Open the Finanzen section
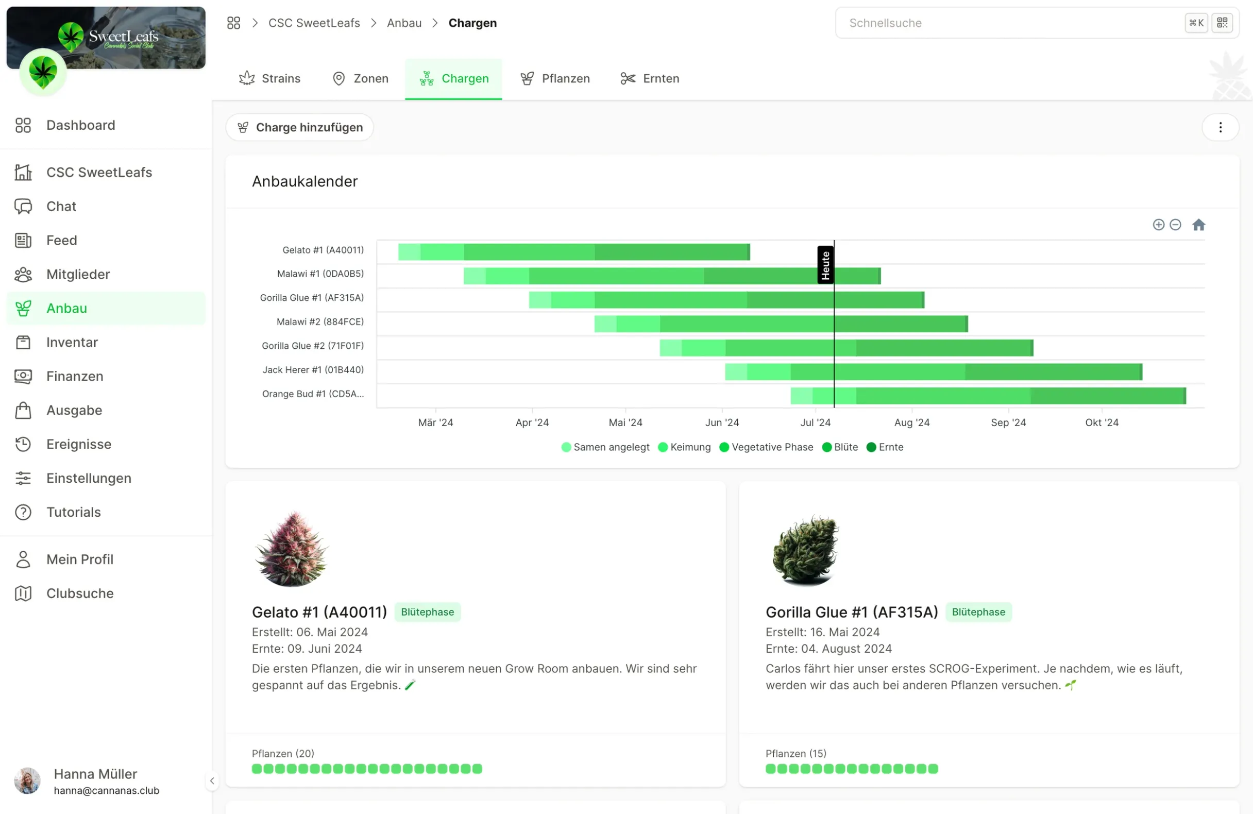This screenshot has height=814, width=1253. click(x=74, y=376)
